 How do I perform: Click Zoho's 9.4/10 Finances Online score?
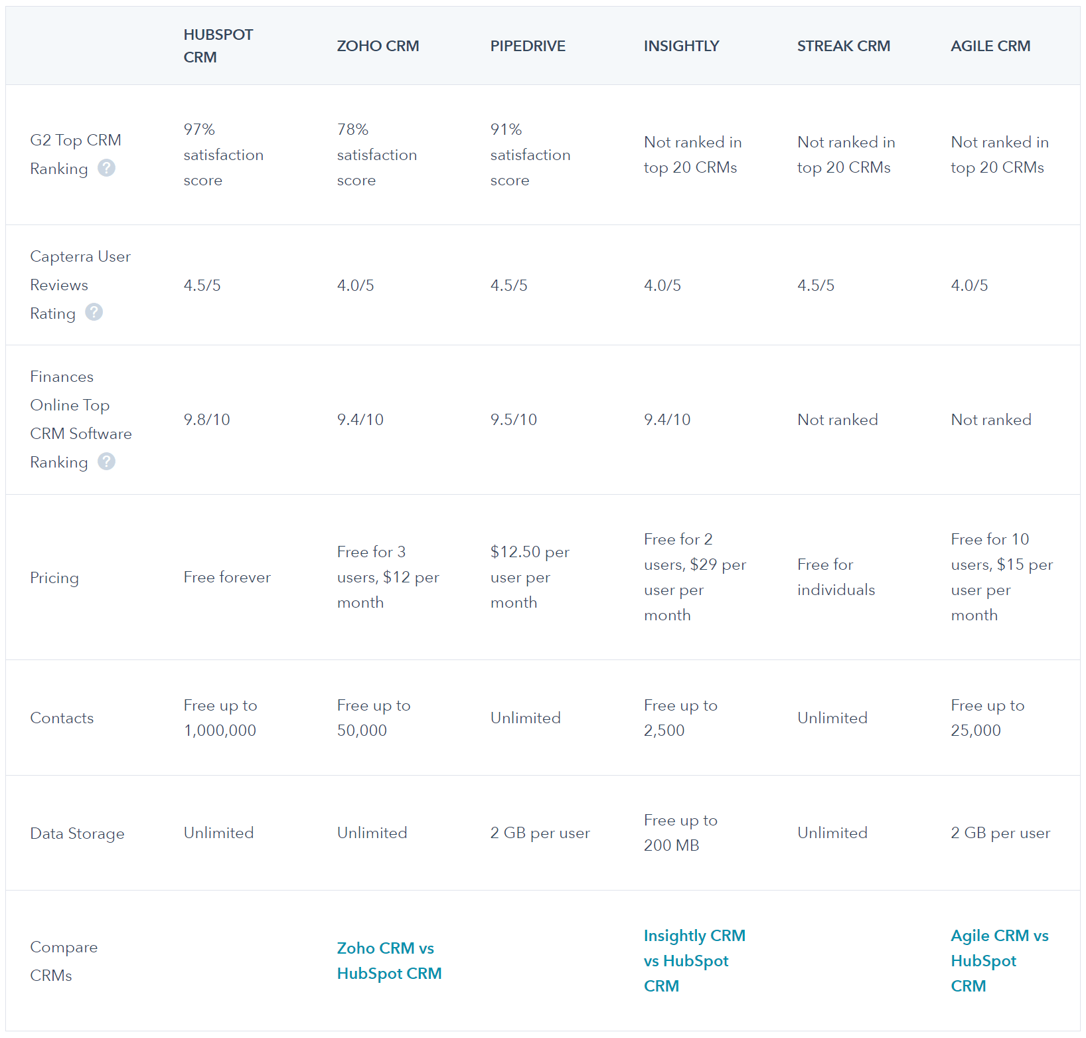[360, 419]
